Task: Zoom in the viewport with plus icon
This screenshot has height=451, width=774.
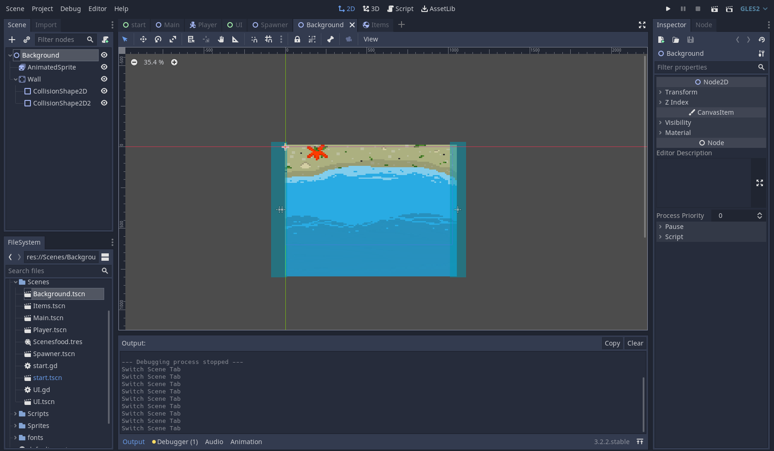Action: (x=174, y=62)
